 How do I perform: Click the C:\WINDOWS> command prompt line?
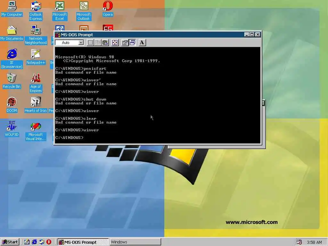click(69, 138)
